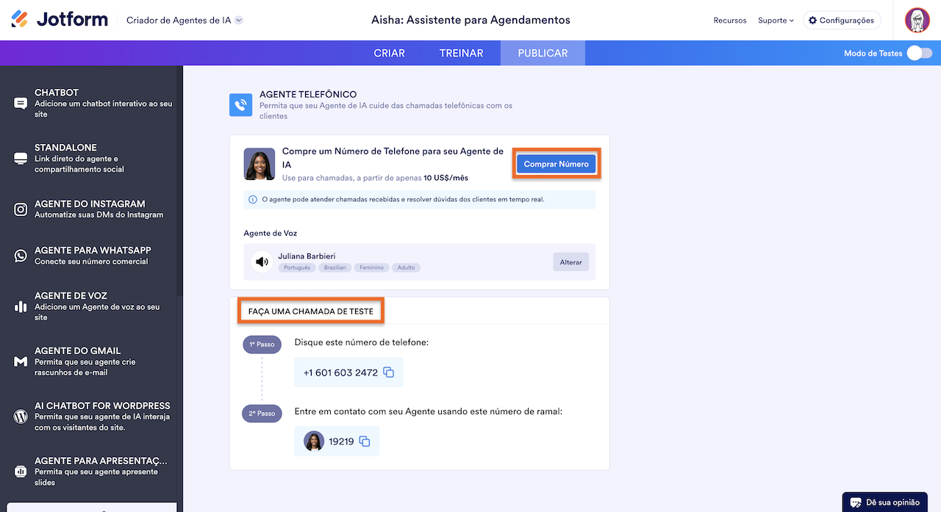
Task: Click the info icon in the notice bar
Action: point(253,199)
